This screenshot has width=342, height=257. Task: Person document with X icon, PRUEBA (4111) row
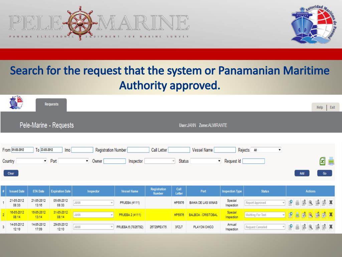(317, 202)
